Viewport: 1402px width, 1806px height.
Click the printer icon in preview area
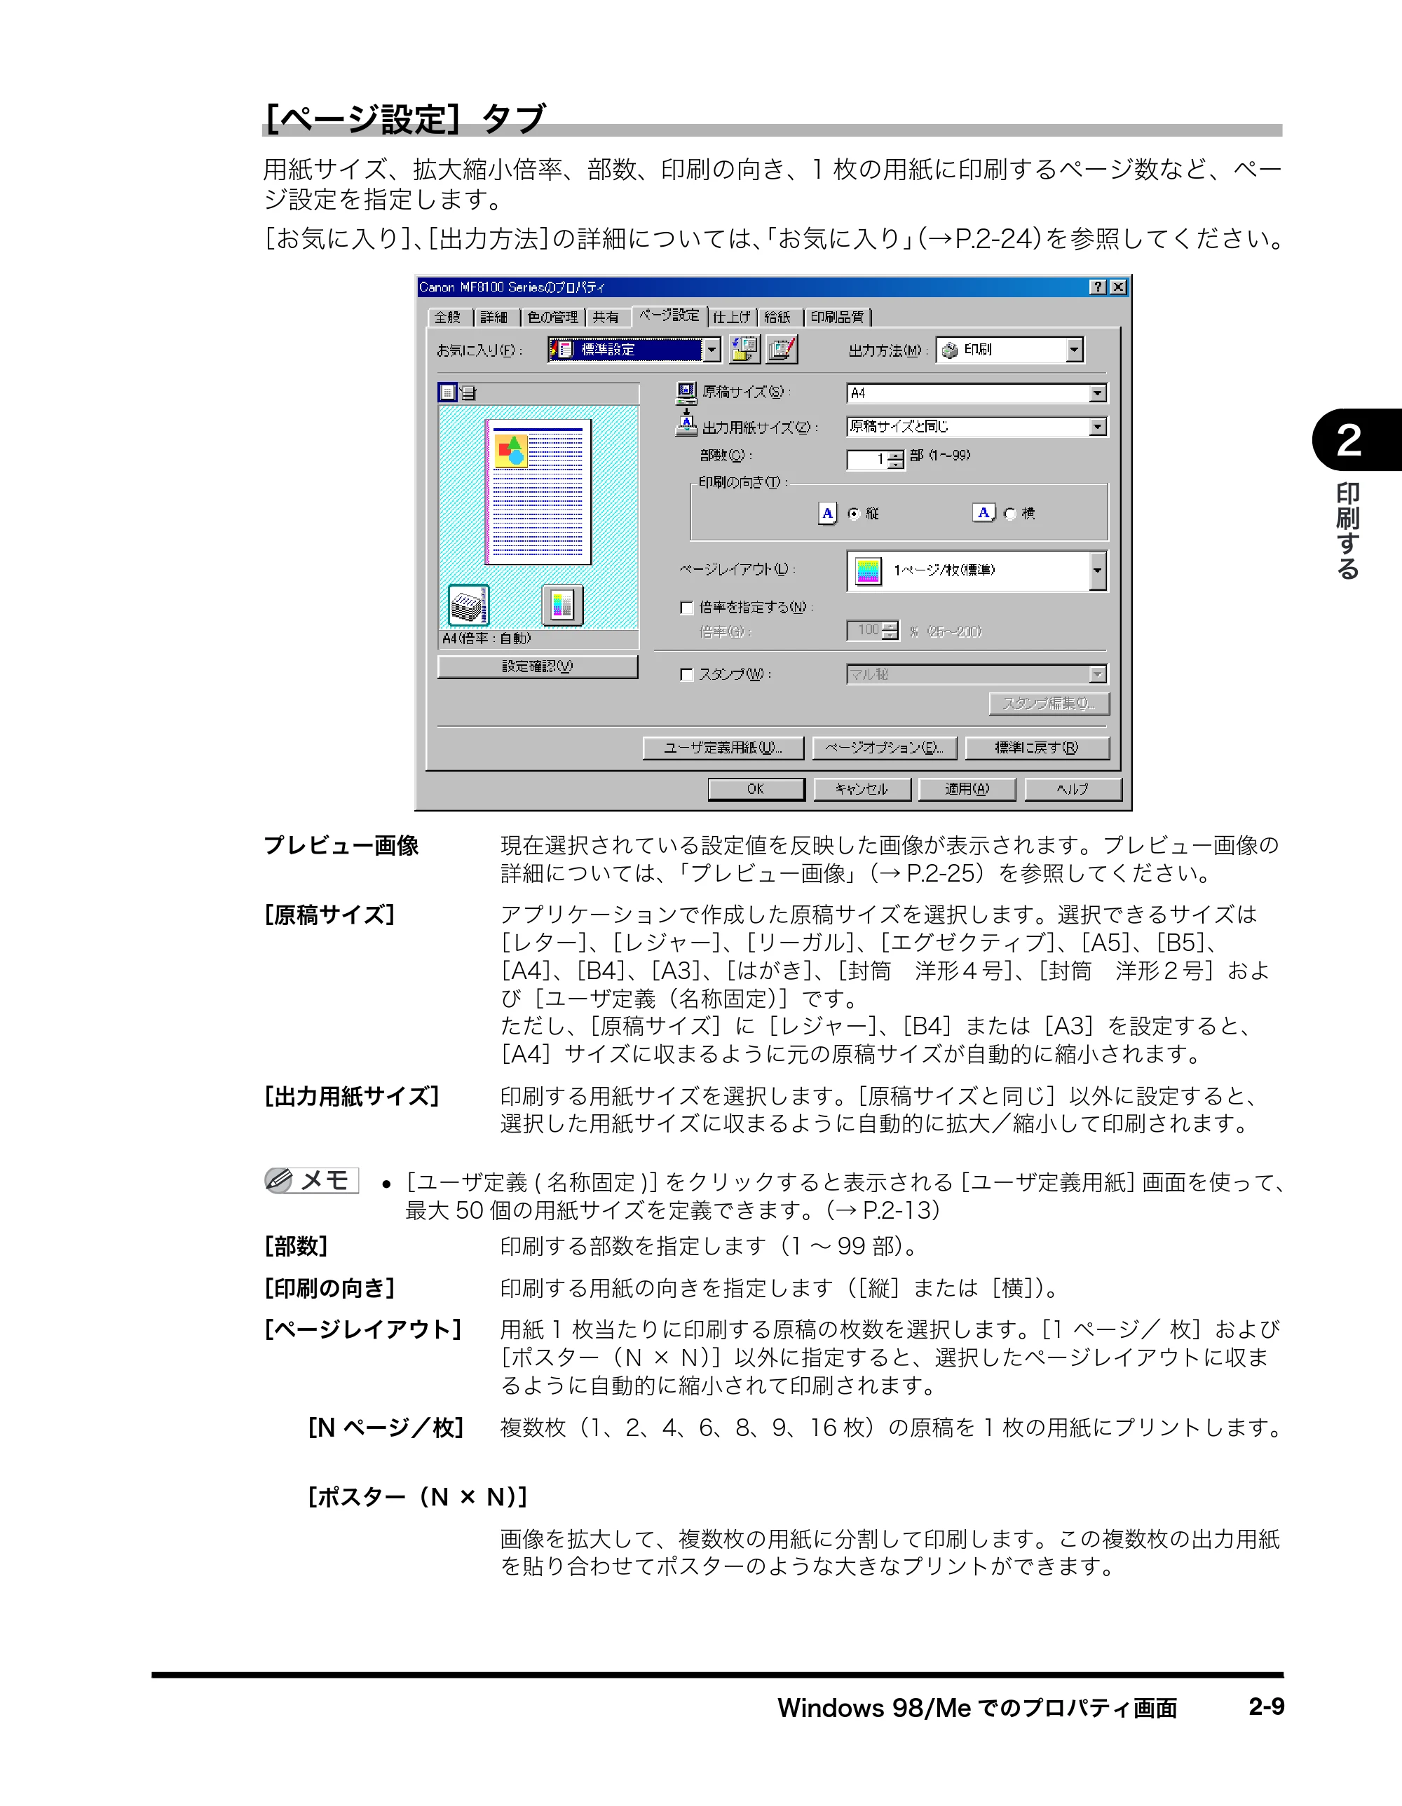pos(468,606)
